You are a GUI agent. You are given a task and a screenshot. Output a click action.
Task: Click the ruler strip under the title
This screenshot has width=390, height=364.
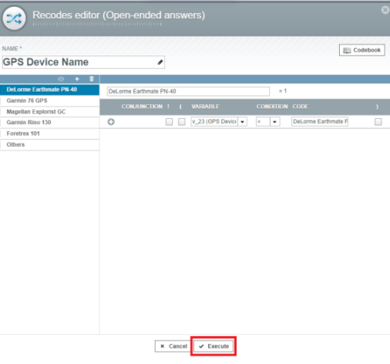coord(97,25)
